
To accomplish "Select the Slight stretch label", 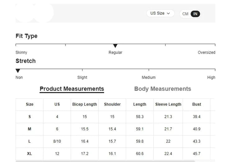I will (x=82, y=77).
